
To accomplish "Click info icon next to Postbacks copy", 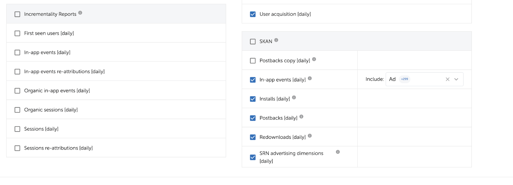I will [314, 59].
